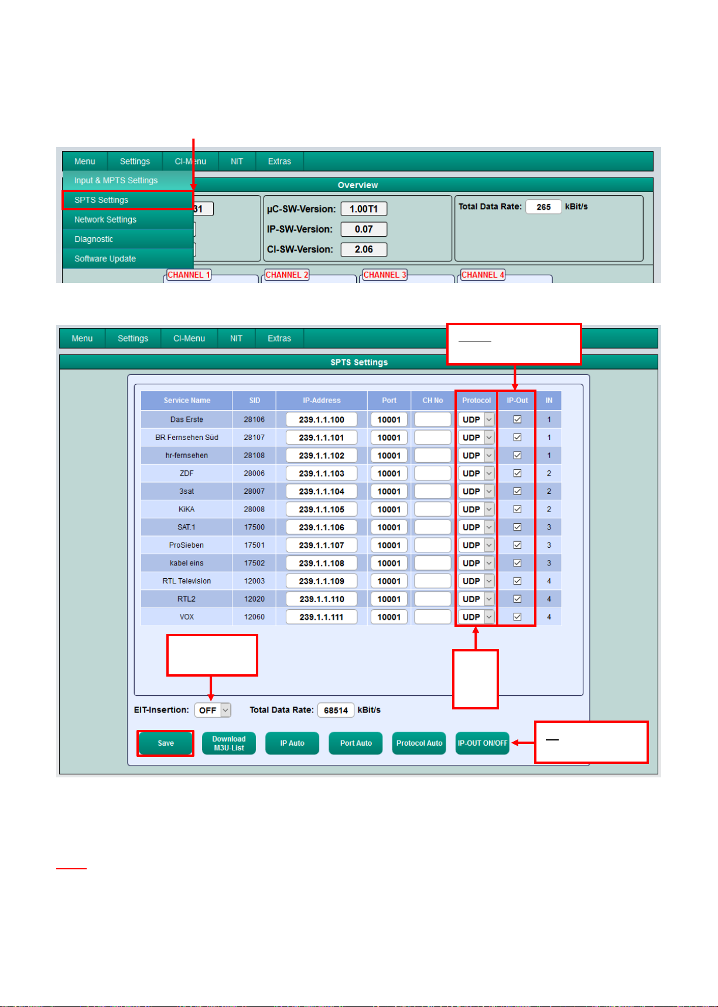Uncheck IP-Out for 3sat

[x=518, y=491]
